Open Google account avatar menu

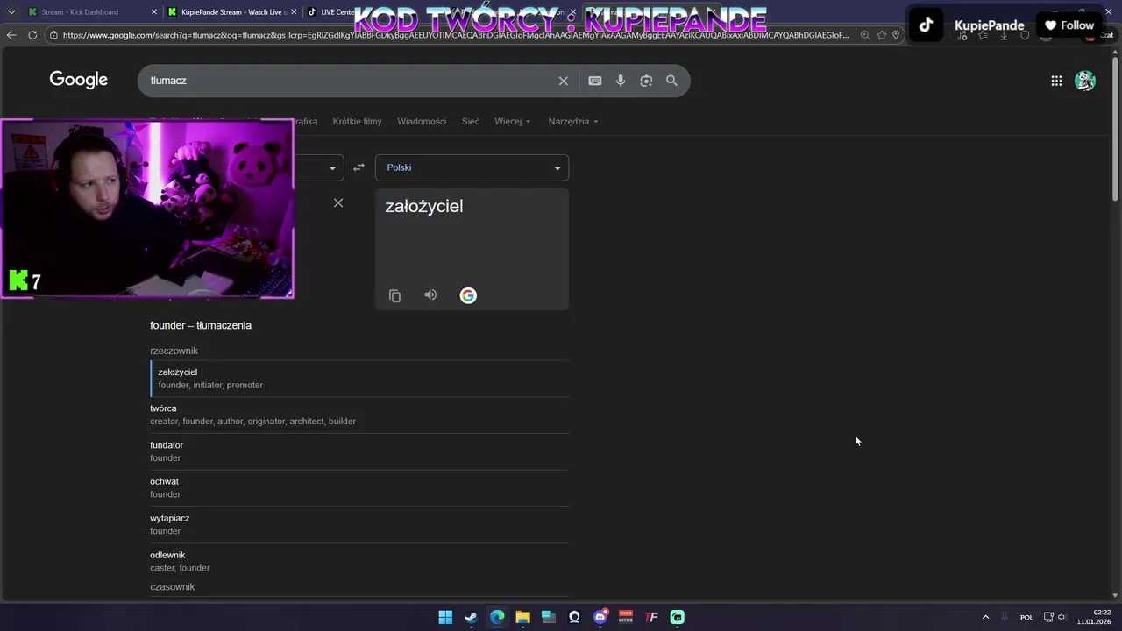tap(1085, 81)
